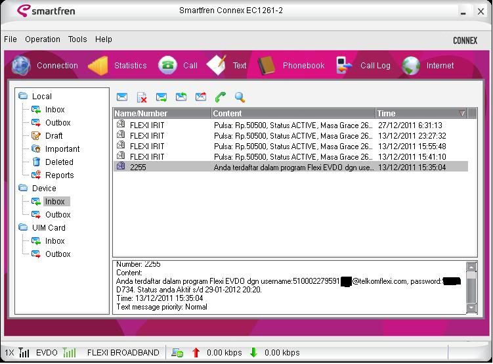Click the green download arrow icon

(x=253, y=353)
